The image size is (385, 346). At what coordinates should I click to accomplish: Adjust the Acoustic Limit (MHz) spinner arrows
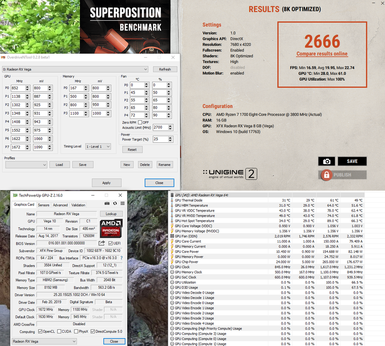pyautogui.click(x=170, y=127)
